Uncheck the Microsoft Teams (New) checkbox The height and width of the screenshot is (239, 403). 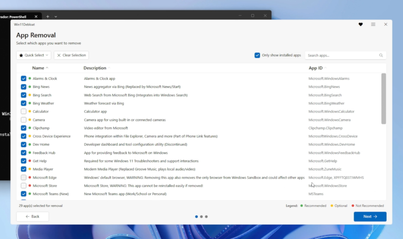click(23, 194)
